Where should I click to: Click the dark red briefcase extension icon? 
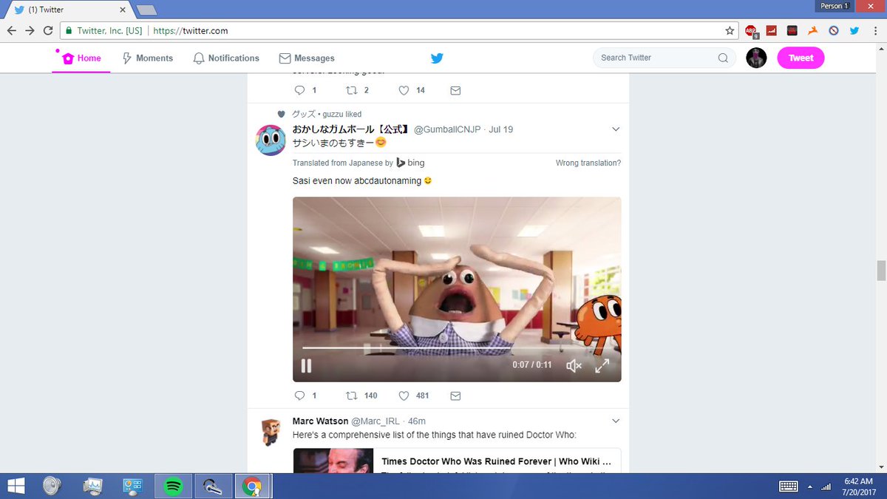(x=792, y=31)
